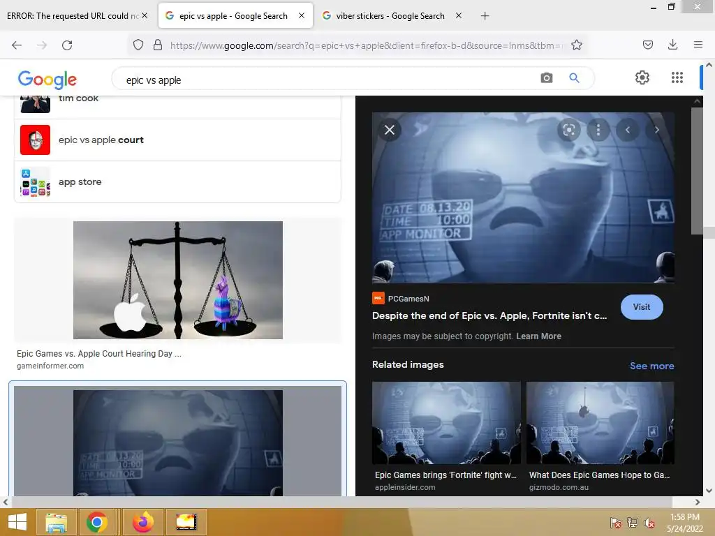
Task: Bookmark this page with star icon
Action: (577, 45)
